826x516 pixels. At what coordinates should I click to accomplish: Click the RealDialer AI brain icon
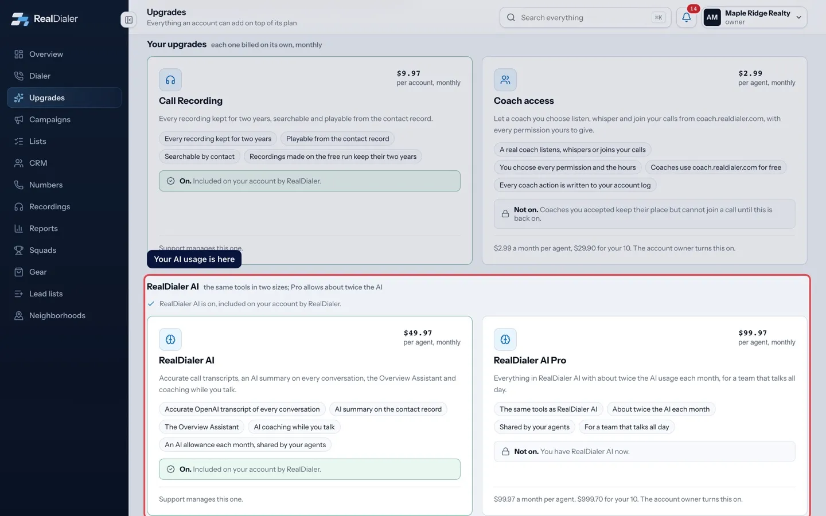point(170,339)
